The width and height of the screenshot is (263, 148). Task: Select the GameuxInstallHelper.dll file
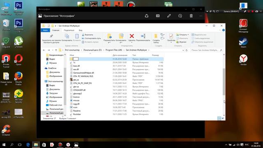tap(83, 73)
